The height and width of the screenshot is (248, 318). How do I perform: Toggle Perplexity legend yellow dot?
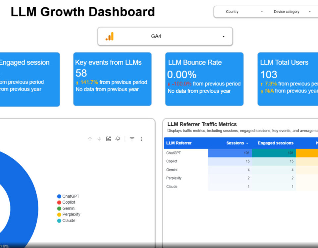pos(59,215)
